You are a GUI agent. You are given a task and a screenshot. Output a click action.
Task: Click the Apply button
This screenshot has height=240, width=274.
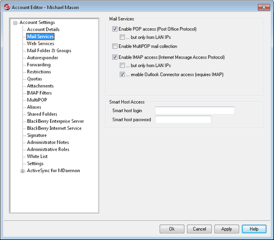(x=227, y=229)
